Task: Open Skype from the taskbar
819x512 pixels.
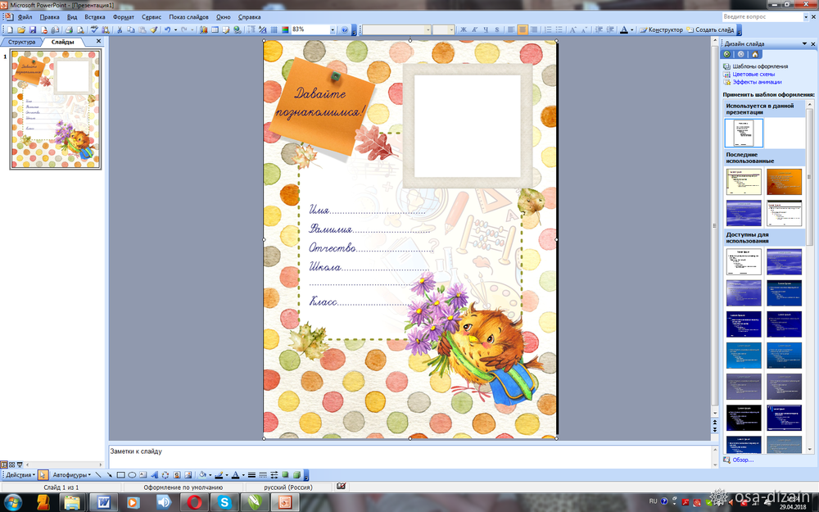Action: (x=224, y=503)
